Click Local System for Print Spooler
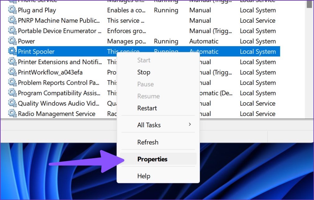This screenshot has width=314, height=200. pyautogui.click(x=258, y=52)
